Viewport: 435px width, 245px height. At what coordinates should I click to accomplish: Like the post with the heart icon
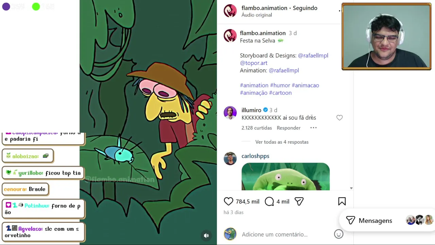point(228,201)
